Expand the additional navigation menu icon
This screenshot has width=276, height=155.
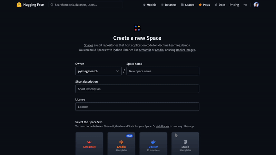tap(245, 5)
